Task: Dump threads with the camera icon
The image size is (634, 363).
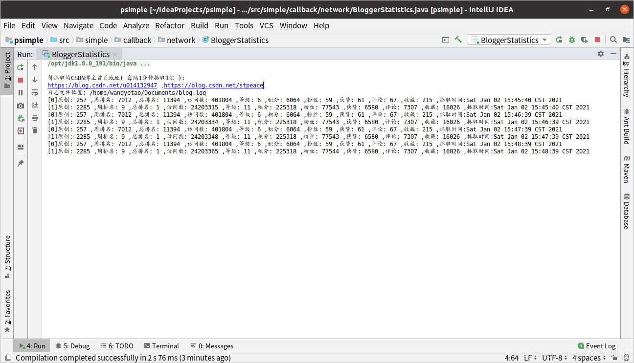Action: click(21, 105)
